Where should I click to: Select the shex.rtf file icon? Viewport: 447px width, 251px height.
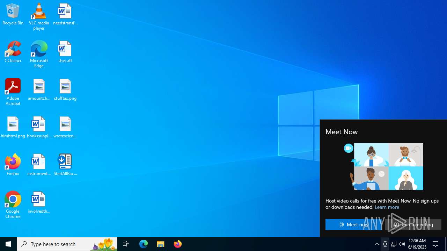click(x=65, y=52)
